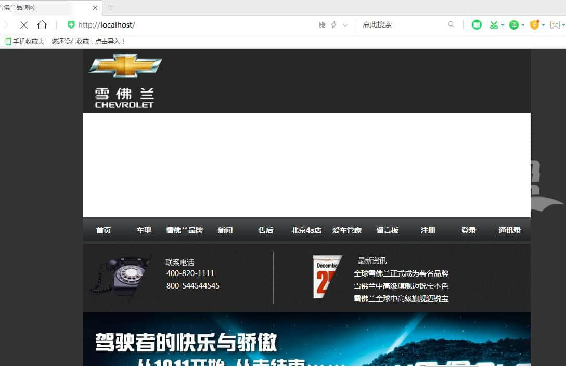Select the 车型 navigation menu item

pos(144,230)
